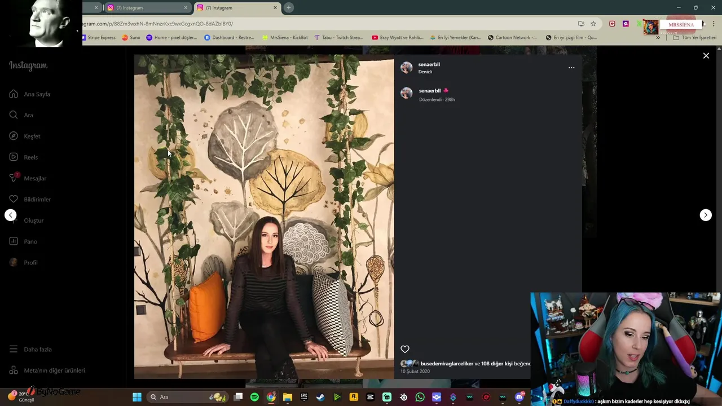
Task: Open Steam from the taskbar
Action: tap(320, 397)
